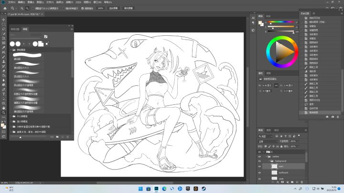Click the Fit Screen button in the options bar
Screen dimensions: 344x193
coord(113,8)
